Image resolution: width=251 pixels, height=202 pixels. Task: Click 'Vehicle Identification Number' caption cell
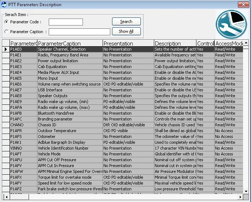[x=70, y=148]
